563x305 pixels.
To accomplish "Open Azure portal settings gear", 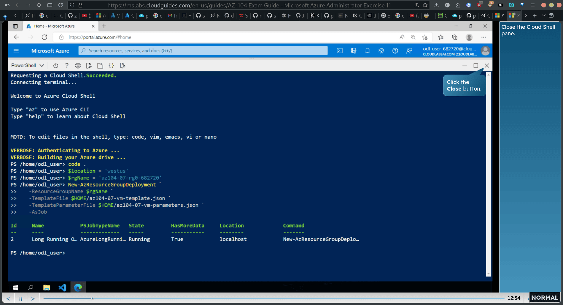I will click(x=381, y=51).
